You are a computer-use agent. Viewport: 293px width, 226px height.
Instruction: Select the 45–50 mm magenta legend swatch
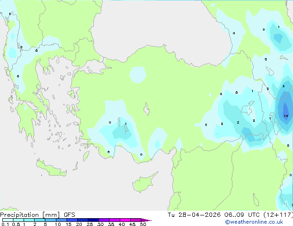click(136, 220)
